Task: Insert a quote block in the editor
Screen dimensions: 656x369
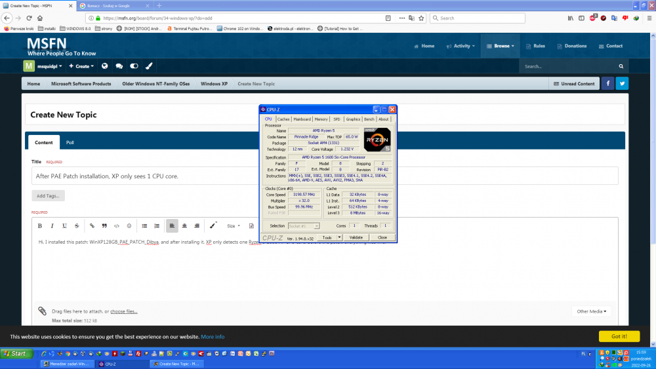Action: pos(104,225)
